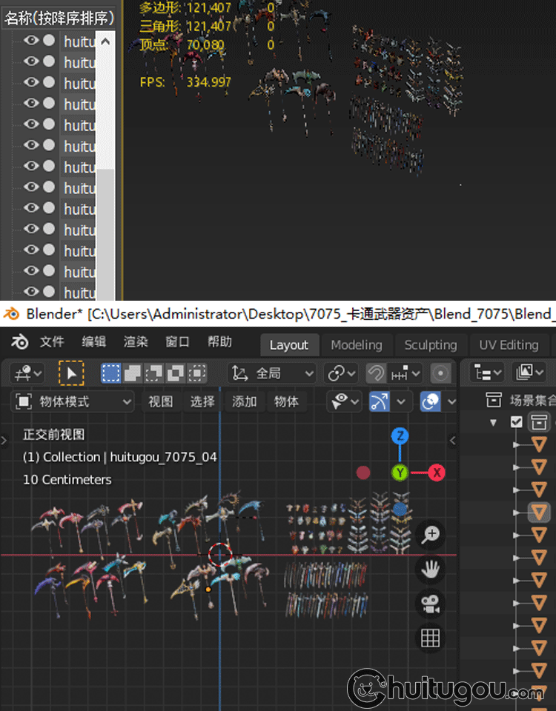Toggle the snap magnet button in header
Screen dimensions: 556x711
pos(377,373)
